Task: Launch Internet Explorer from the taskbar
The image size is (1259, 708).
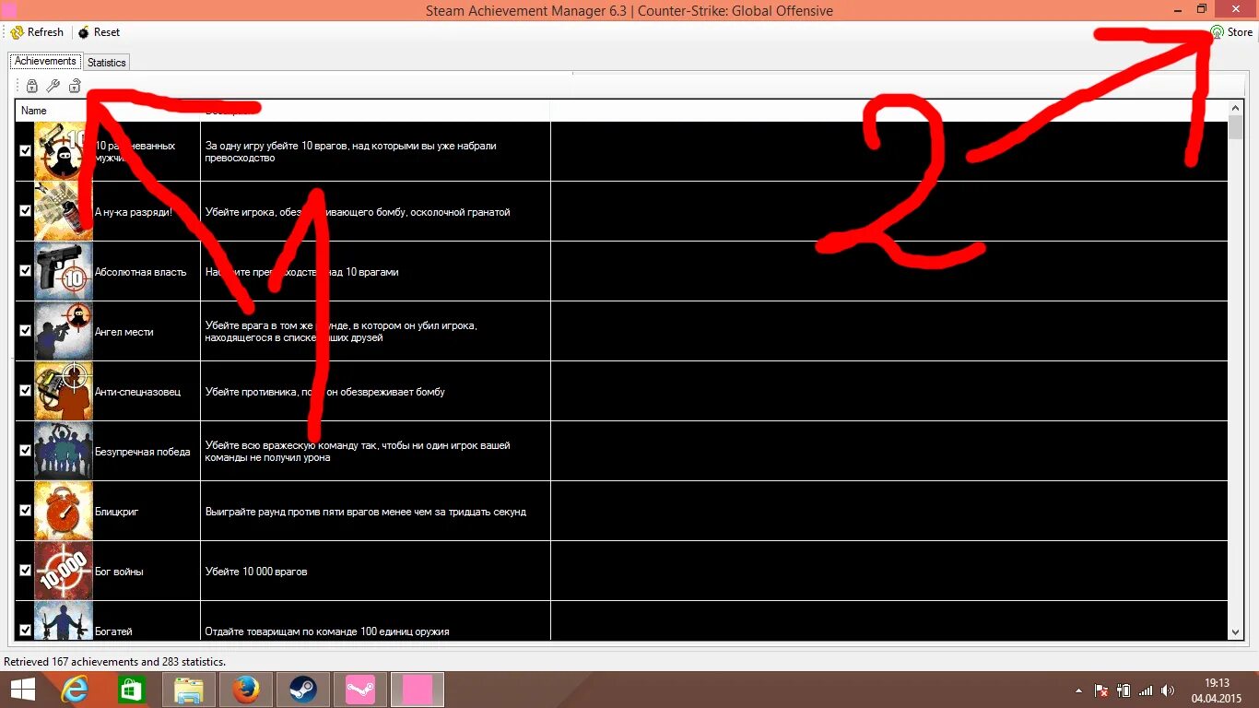Action: (x=74, y=690)
